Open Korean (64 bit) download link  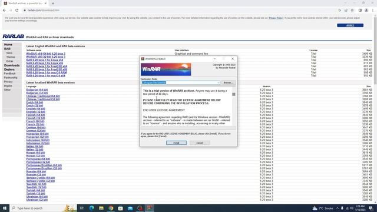35,153
